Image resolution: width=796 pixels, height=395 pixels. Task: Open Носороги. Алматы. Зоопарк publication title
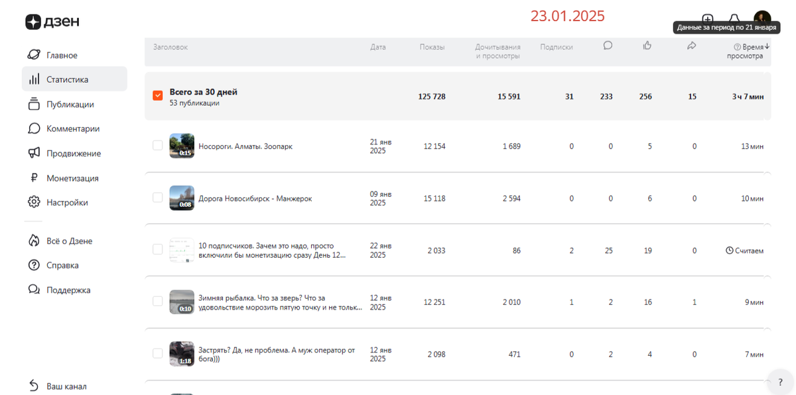coord(245,146)
